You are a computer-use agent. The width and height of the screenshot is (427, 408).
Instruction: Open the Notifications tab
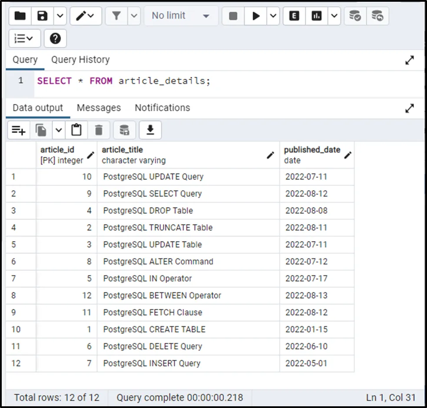click(162, 108)
